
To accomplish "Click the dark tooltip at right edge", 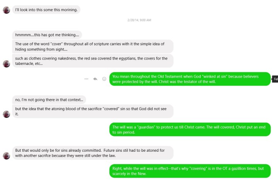I will click(x=275, y=79).
